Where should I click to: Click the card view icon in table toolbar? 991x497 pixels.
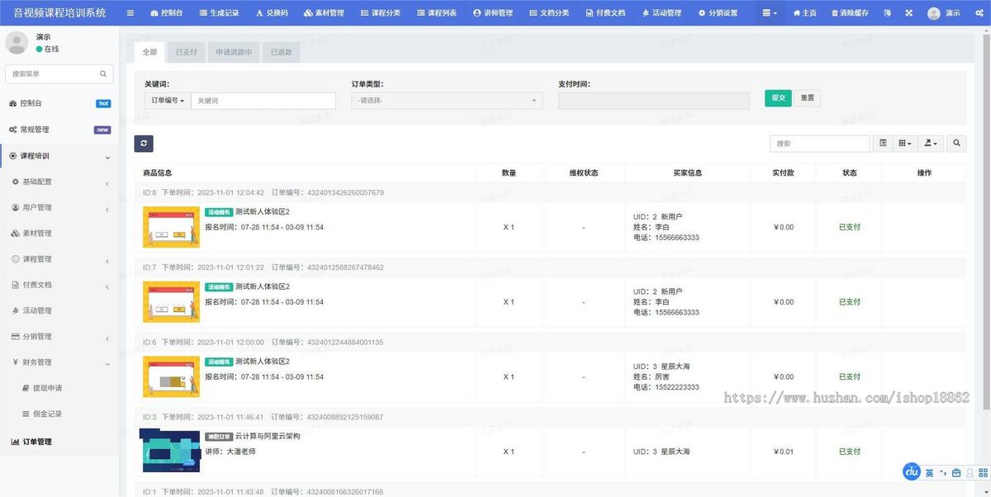pyautogui.click(x=883, y=143)
